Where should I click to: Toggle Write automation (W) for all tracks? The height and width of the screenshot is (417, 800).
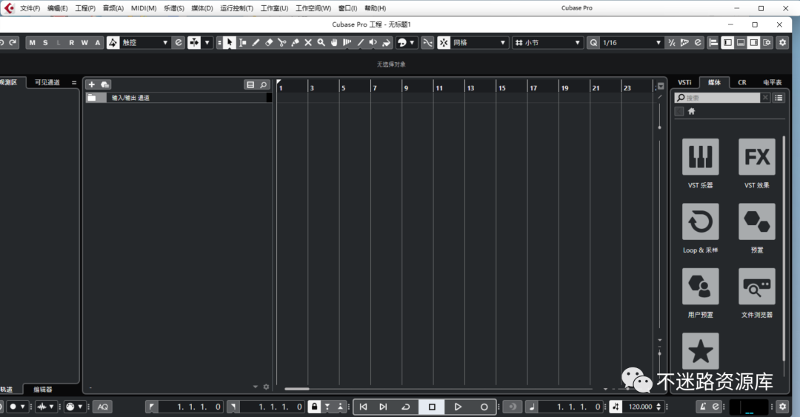pyautogui.click(x=84, y=42)
